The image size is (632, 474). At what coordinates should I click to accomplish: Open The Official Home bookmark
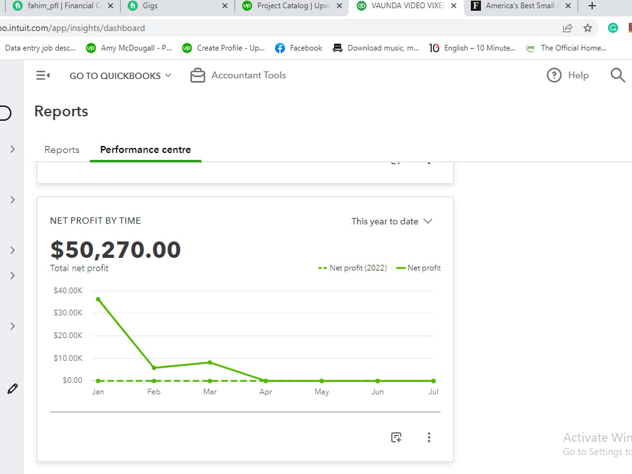[566, 48]
